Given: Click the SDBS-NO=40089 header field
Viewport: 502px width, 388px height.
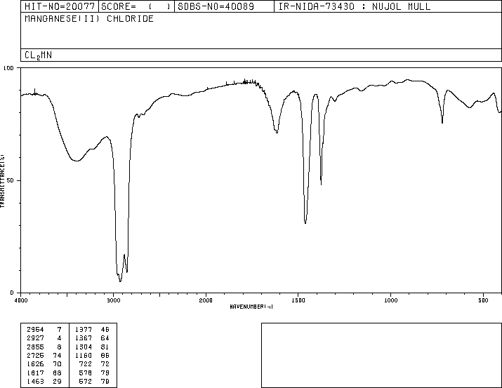Looking at the screenshot, I should (224, 6).
